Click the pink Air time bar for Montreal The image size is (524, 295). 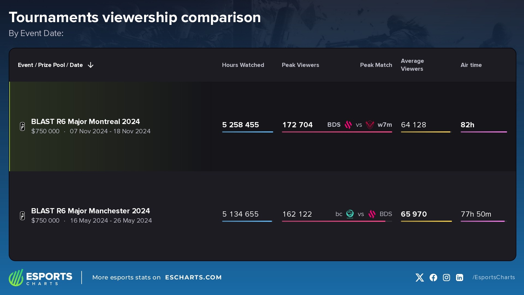[484, 132]
